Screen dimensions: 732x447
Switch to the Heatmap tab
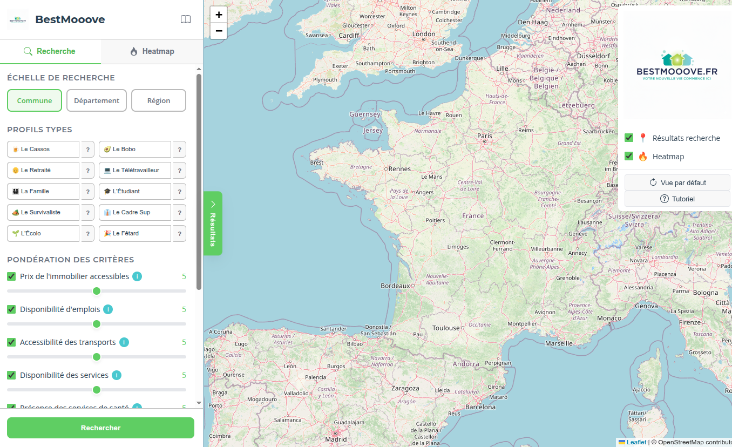[x=152, y=51]
